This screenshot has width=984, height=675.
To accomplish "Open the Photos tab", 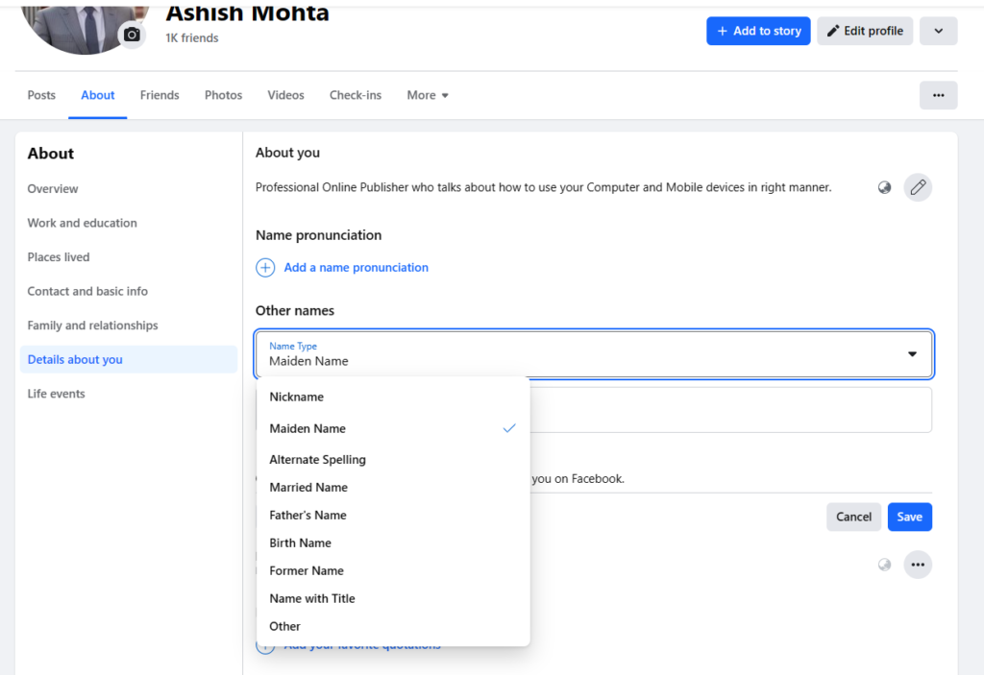I will [x=223, y=95].
